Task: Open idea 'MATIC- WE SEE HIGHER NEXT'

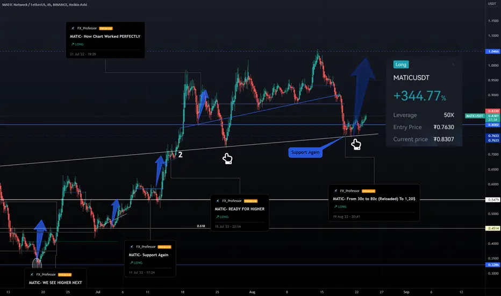Action: [55, 283]
